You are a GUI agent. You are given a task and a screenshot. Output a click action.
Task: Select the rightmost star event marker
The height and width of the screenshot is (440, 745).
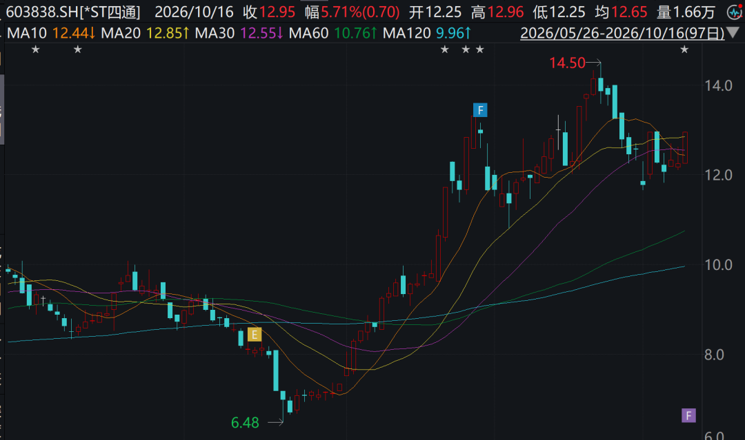684,50
